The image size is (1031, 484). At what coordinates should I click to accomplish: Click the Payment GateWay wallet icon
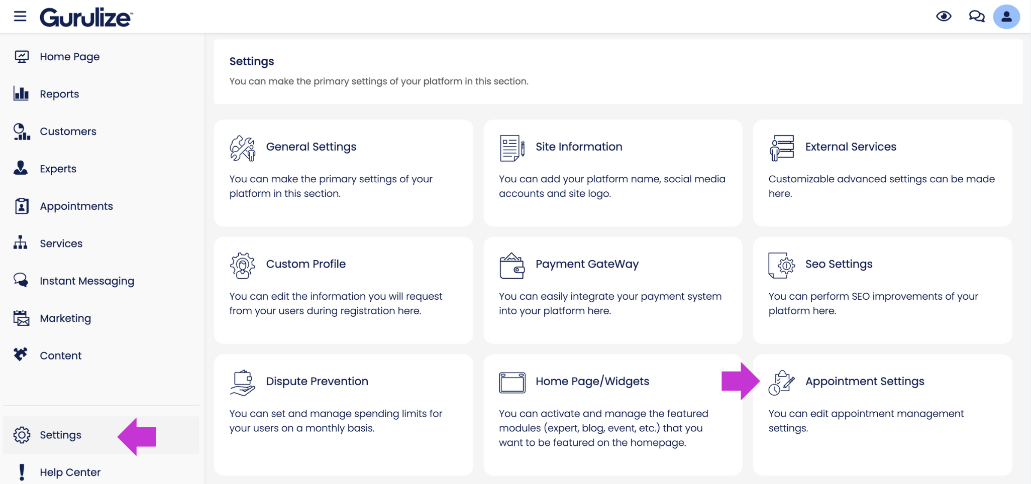pyautogui.click(x=512, y=266)
